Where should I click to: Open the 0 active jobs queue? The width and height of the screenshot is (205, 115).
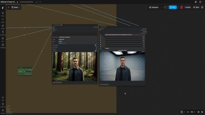click(188, 7)
